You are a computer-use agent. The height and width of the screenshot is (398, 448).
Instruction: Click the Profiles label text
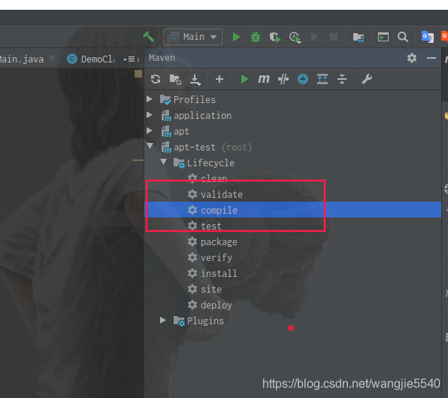point(195,100)
